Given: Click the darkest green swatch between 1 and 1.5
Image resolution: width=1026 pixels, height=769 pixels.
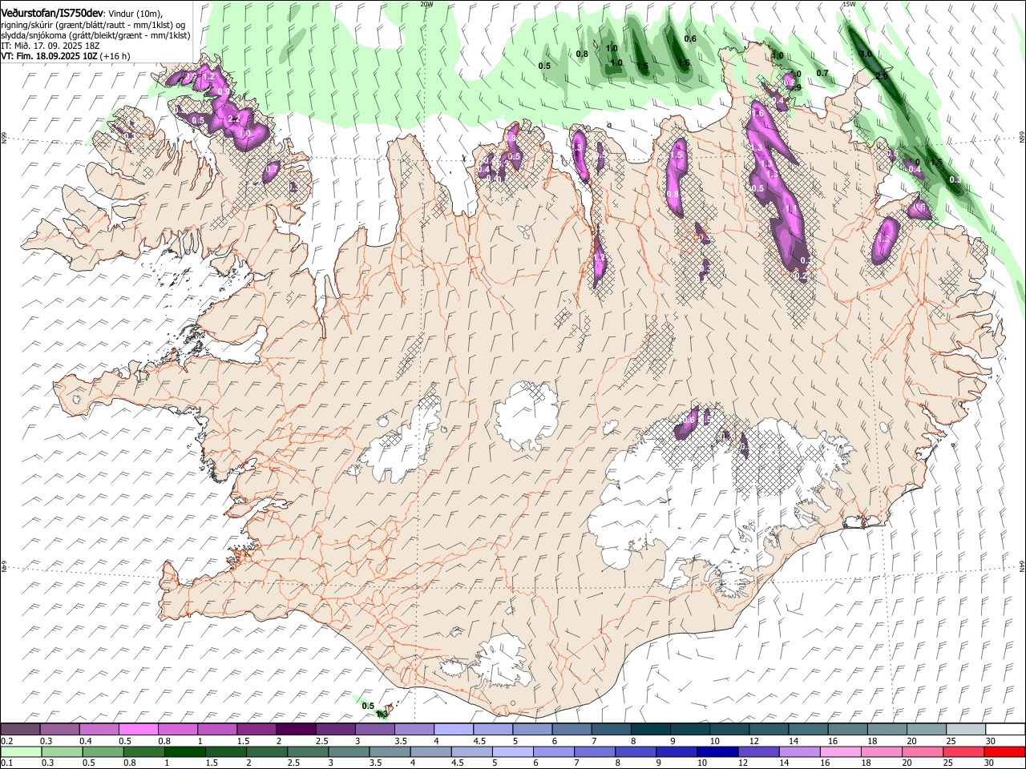Looking at the screenshot, I should click(184, 751).
